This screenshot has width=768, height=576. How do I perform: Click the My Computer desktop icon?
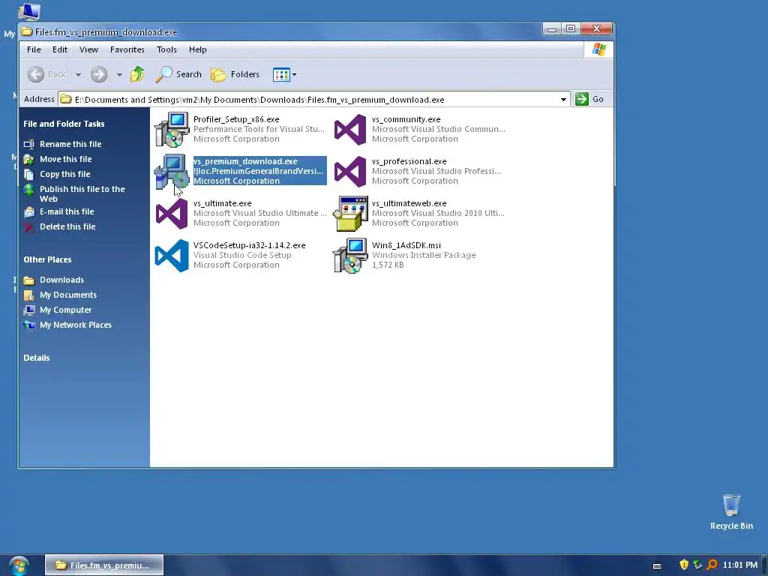point(28,12)
